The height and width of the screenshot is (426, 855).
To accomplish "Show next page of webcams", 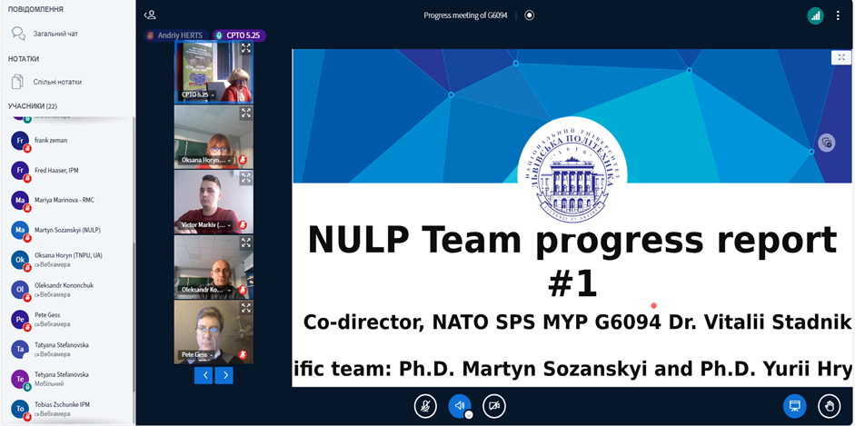I will pyautogui.click(x=224, y=375).
